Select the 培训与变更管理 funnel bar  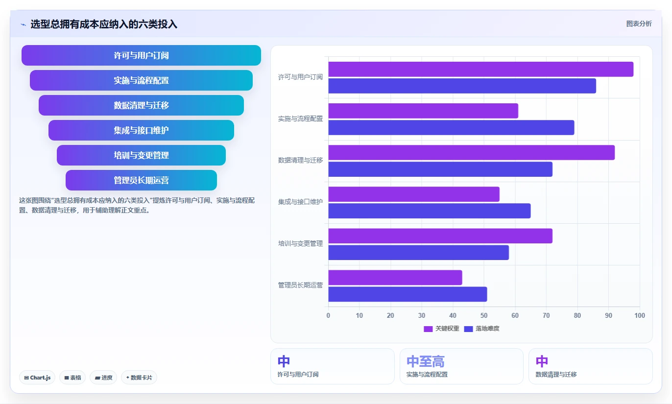click(x=141, y=155)
